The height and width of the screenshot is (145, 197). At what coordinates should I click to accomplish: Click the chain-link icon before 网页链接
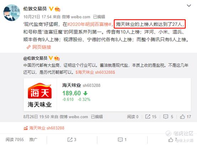click(x=28, y=47)
